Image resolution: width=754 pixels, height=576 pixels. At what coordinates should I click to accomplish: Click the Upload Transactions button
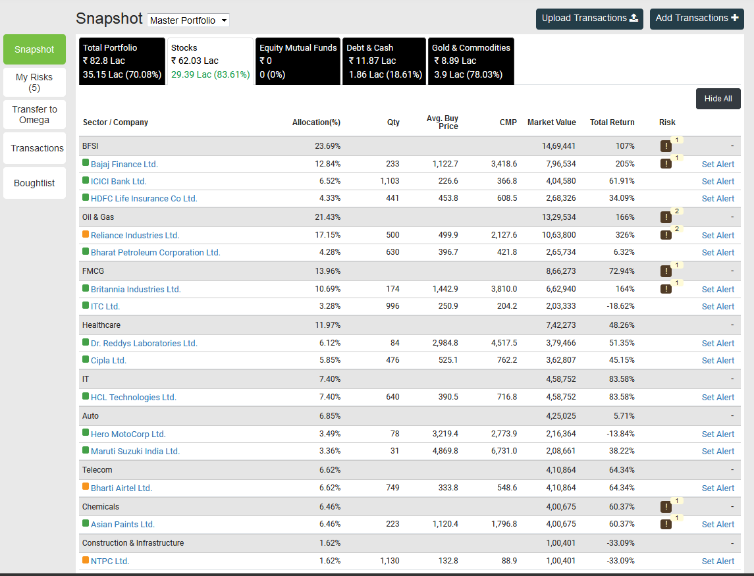(x=589, y=18)
